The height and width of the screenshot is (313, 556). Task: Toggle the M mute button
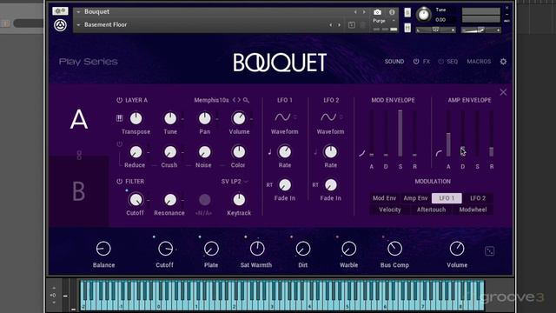click(407, 27)
